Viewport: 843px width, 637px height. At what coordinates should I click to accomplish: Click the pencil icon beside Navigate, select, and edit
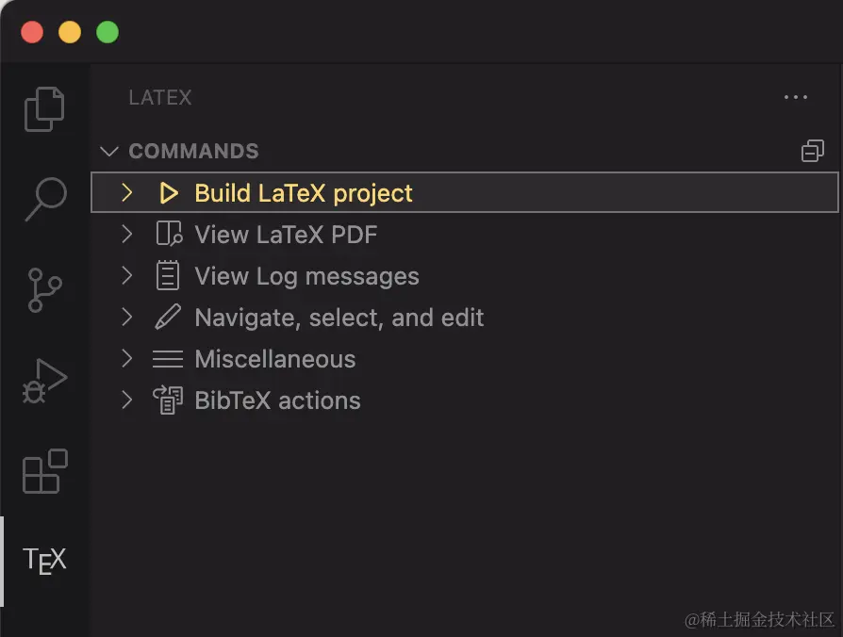tap(169, 317)
